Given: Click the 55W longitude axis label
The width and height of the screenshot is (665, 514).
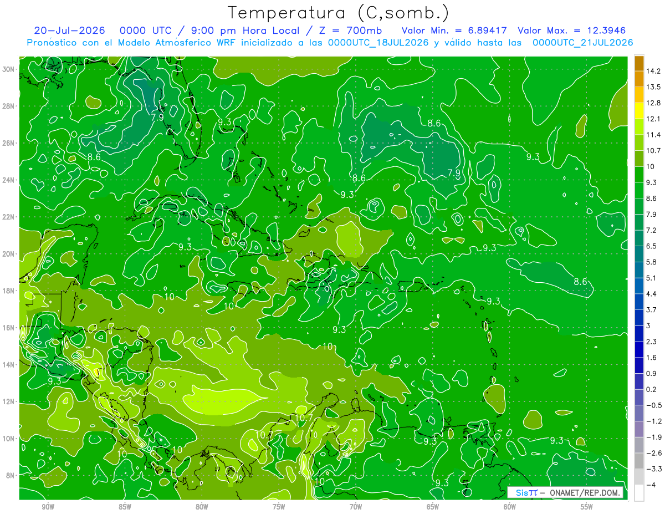Looking at the screenshot, I should point(587,507).
